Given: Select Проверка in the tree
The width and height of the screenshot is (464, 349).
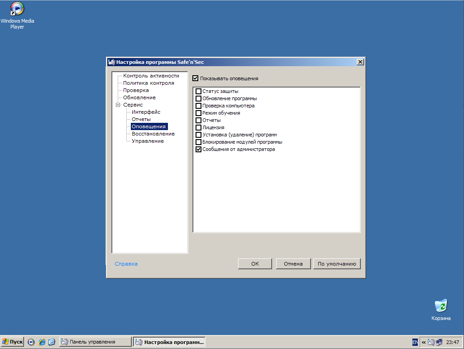Looking at the screenshot, I should point(136,90).
